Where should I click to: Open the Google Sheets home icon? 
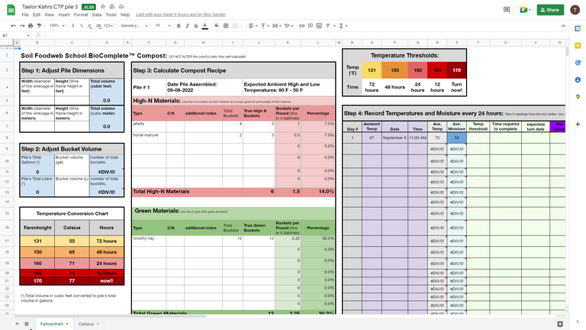click(11, 10)
